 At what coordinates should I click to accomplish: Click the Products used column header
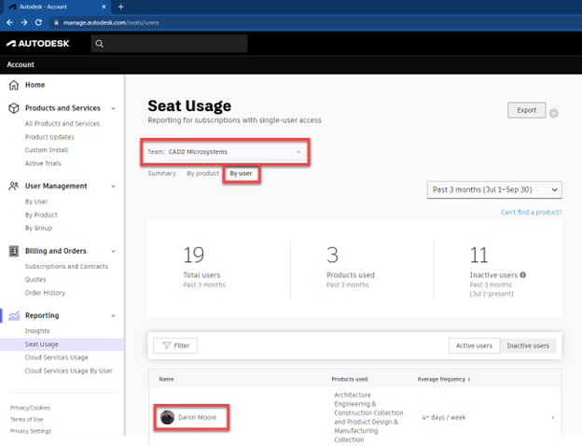click(349, 379)
